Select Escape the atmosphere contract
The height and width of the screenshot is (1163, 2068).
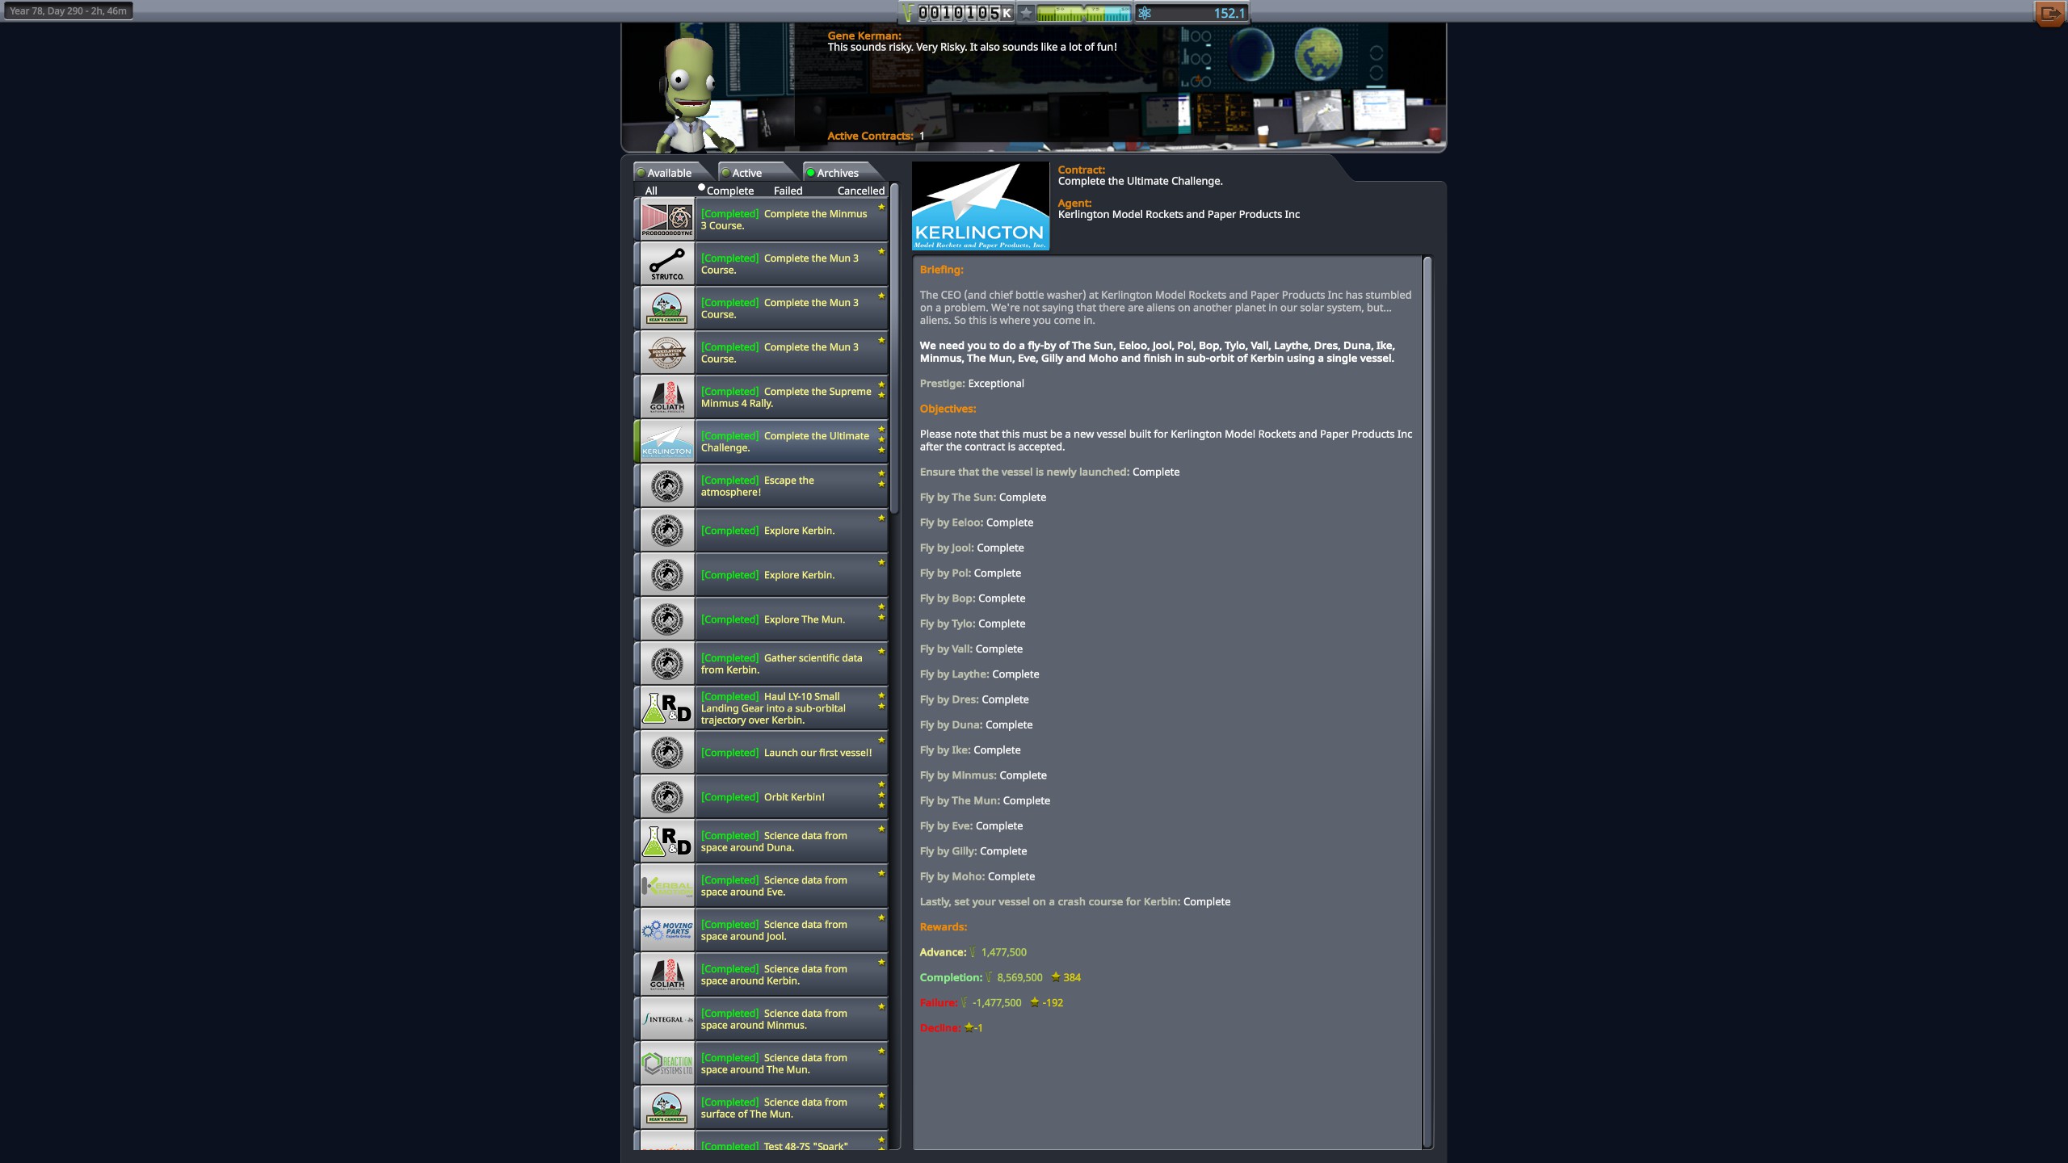pyautogui.click(x=761, y=486)
